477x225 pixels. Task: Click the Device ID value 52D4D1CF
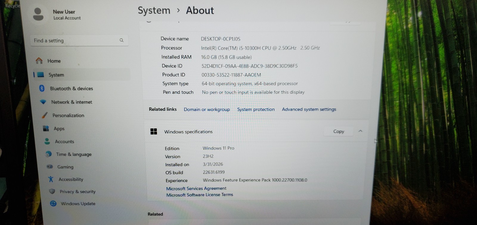250,66
